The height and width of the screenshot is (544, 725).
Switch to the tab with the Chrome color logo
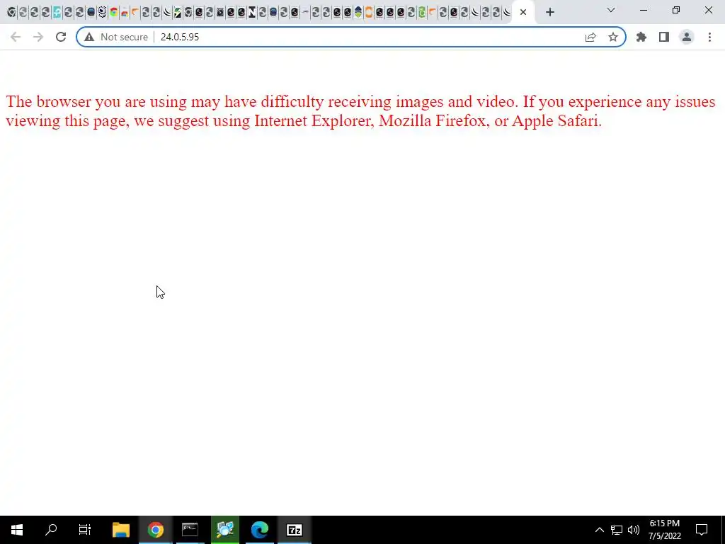click(113, 13)
